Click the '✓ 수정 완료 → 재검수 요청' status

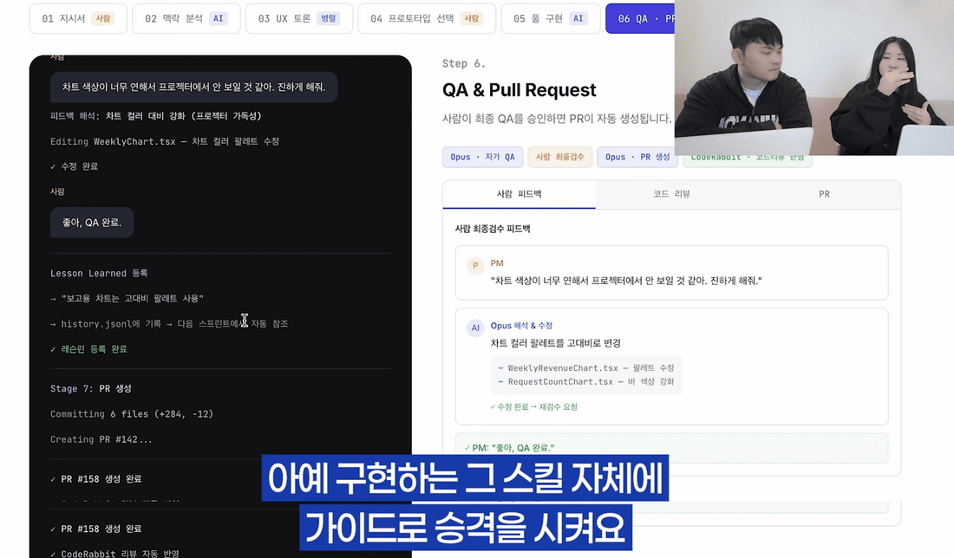click(533, 406)
